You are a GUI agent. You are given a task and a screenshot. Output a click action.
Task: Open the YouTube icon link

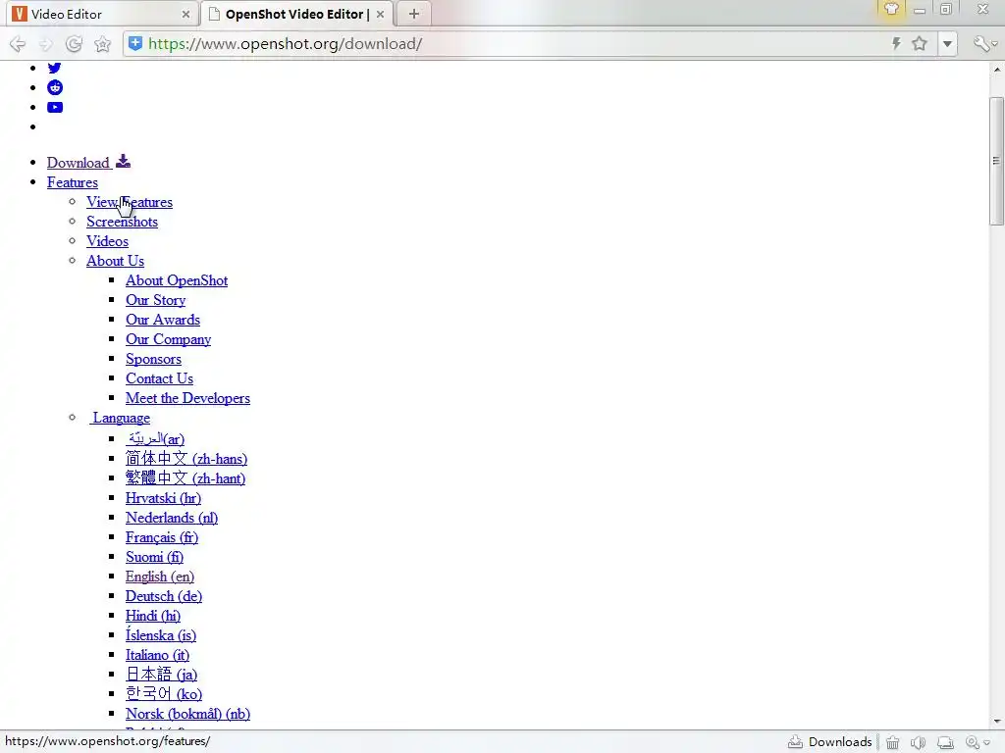[x=55, y=108]
